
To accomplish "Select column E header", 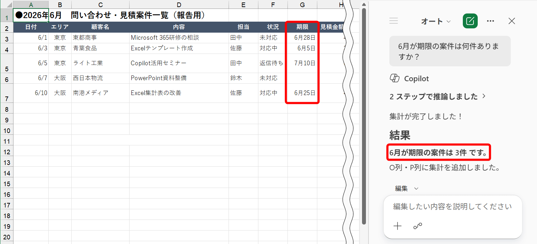I will [x=243, y=4].
